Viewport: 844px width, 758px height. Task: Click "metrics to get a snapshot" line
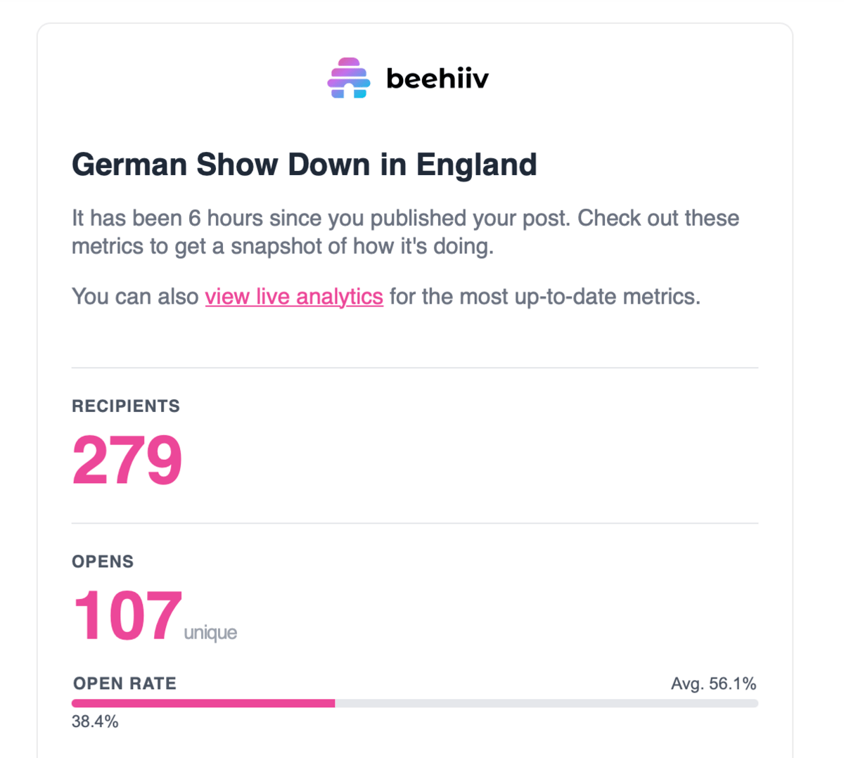click(283, 246)
